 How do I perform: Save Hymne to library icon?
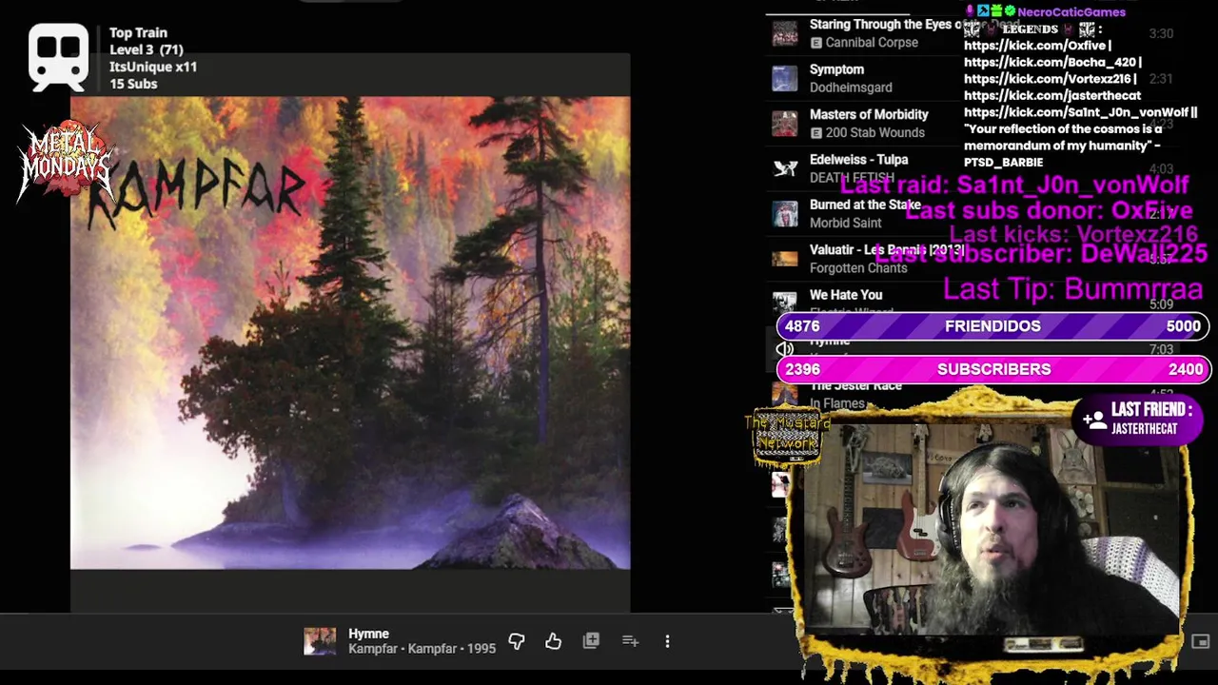tap(591, 641)
